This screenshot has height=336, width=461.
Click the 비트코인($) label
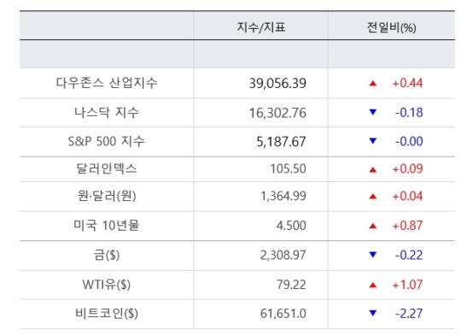click(x=107, y=314)
